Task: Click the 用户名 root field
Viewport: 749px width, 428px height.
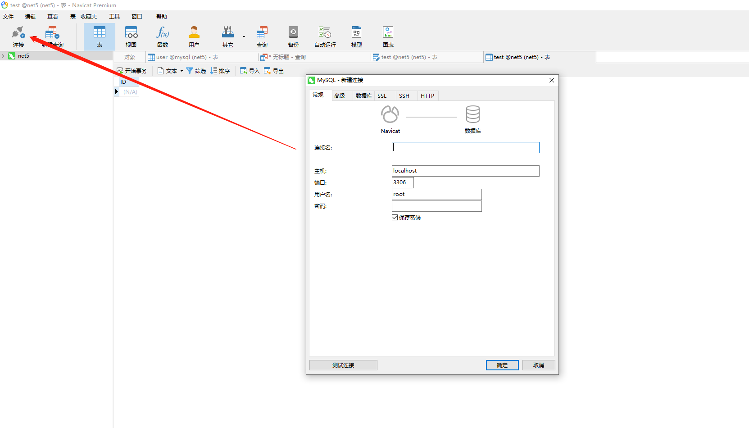Action: coord(437,194)
